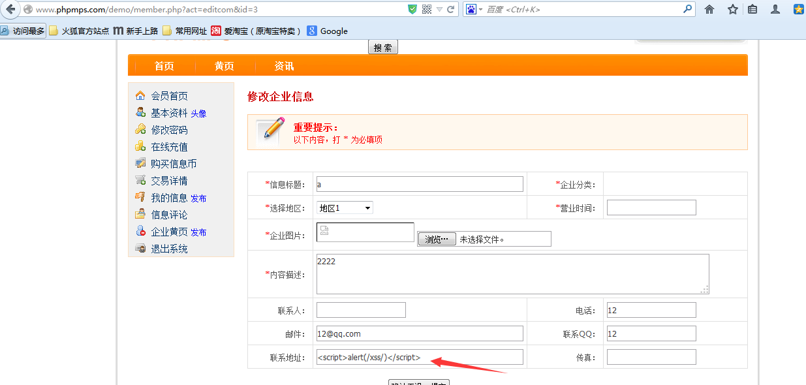
Task: Click the 新手上路 bookmark
Action: (136, 31)
